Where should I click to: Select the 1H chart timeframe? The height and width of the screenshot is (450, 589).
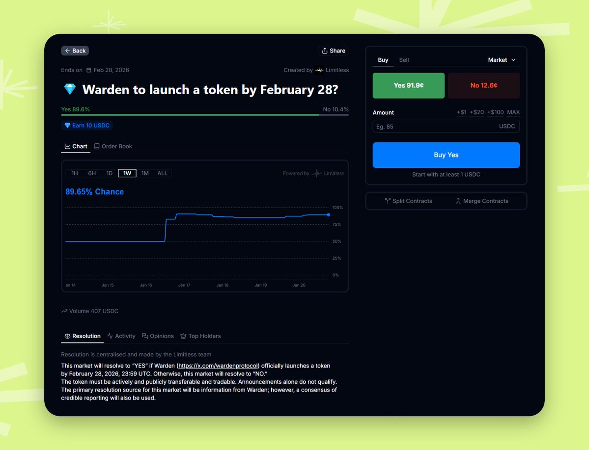pyautogui.click(x=75, y=173)
